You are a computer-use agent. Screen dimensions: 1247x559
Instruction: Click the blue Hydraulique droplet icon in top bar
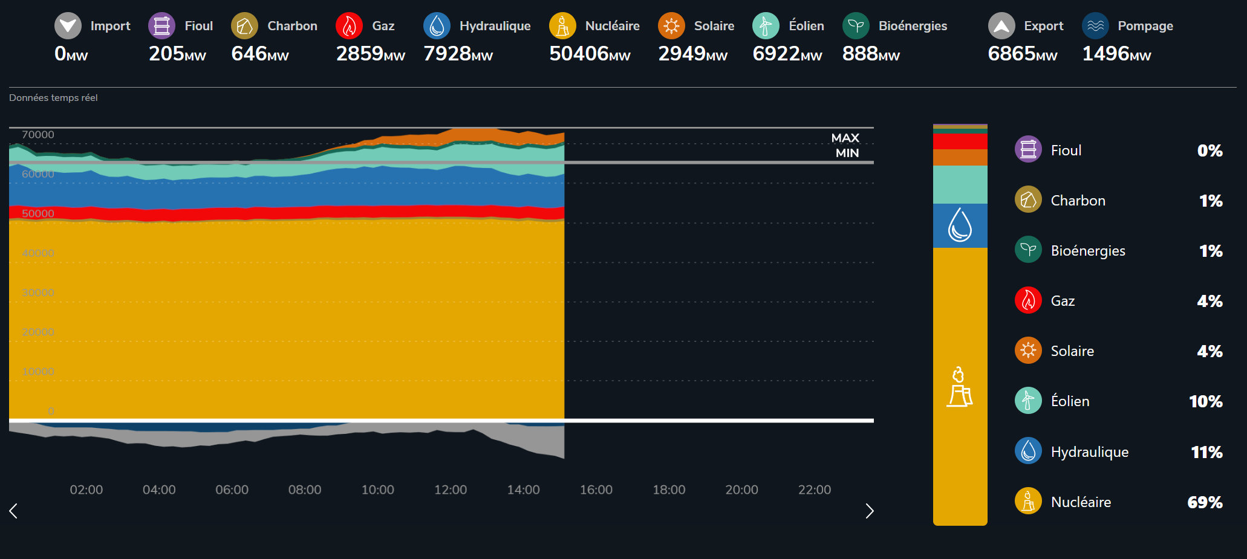(437, 26)
